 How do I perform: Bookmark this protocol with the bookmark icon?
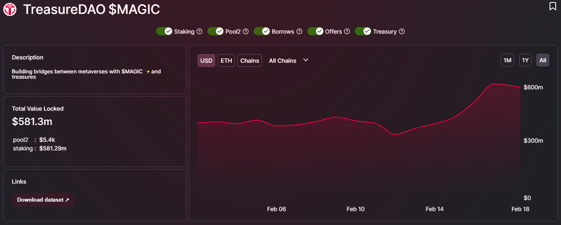tap(553, 6)
